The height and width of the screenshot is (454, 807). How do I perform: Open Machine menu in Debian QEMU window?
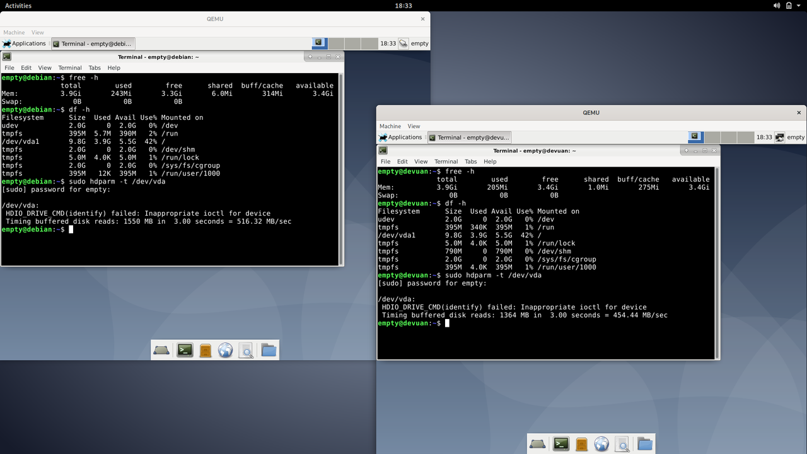[x=14, y=32]
